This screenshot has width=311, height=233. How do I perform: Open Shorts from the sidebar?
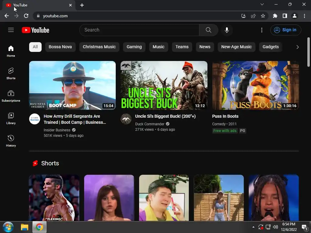pos(11,74)
